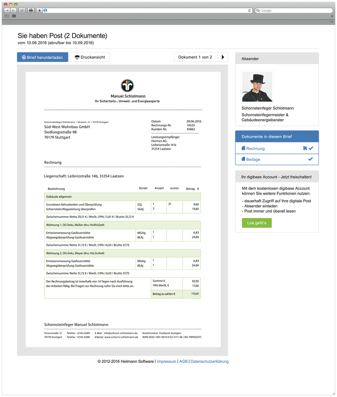Open Rechnung in the document list
The height and width of the screenshot is (397, 337).
[255, 149]
